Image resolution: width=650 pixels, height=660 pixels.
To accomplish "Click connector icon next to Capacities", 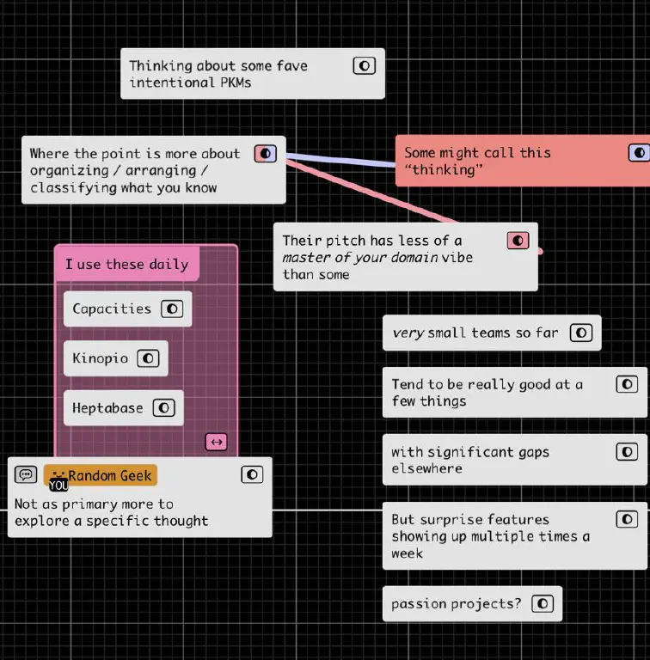I will point(172,309).
